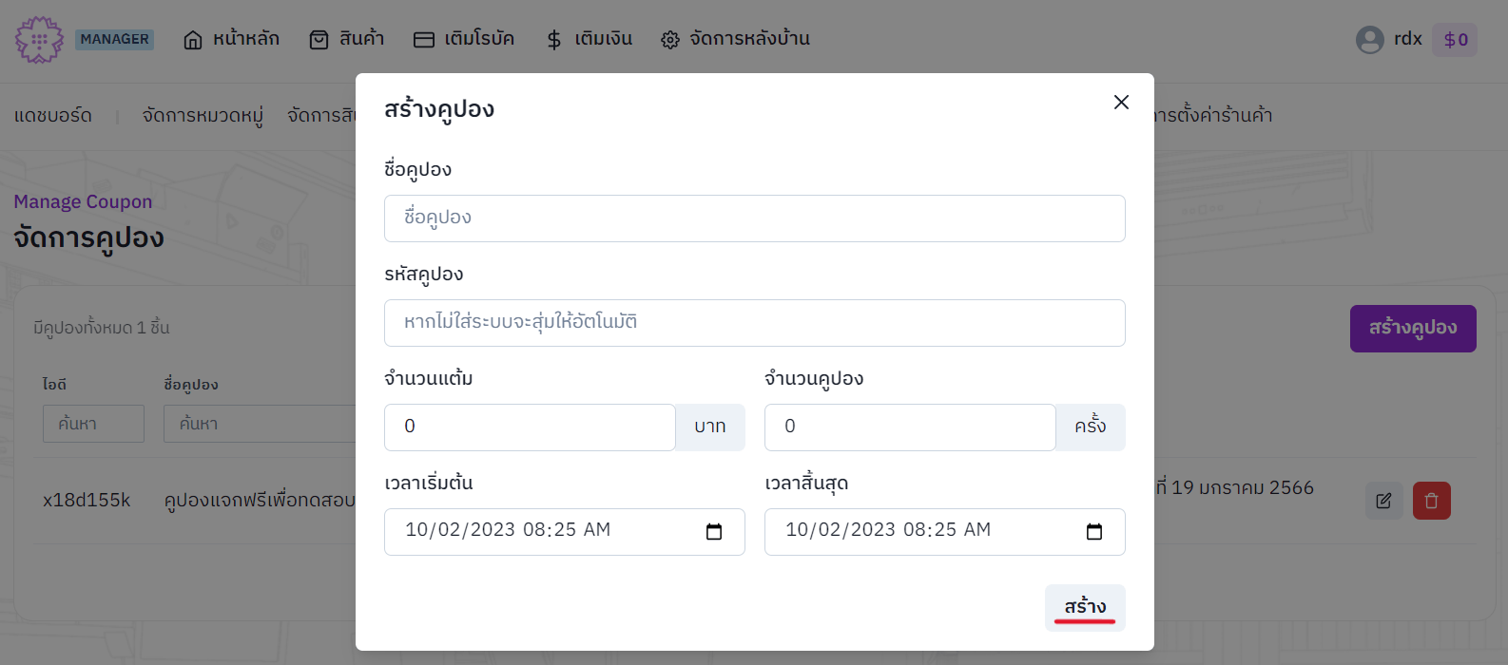Click the ชื่อคูปอง name input field
1508x665 pixels.
(754, 218)
